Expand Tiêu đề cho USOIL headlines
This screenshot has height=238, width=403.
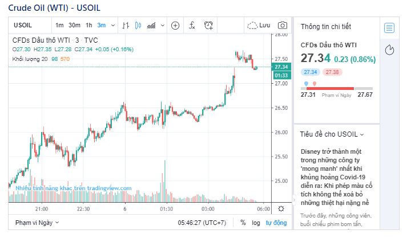pos(332,134)
